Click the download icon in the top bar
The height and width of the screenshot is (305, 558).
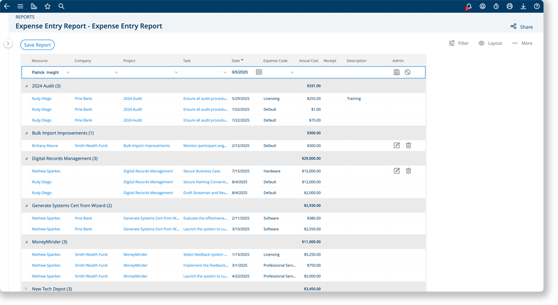(x=523, y=6)
